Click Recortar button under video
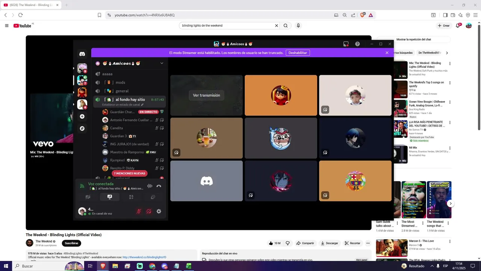Viewport: 481px width, 271px height. pyautogui.click(x=352, y=243)
